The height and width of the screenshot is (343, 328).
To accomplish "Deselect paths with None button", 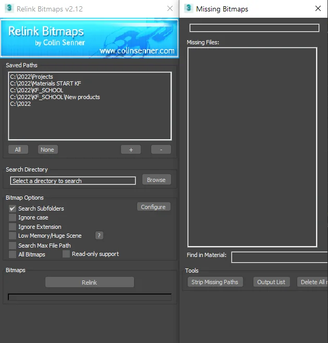I will pyautogui.click(x=47, y=150).
